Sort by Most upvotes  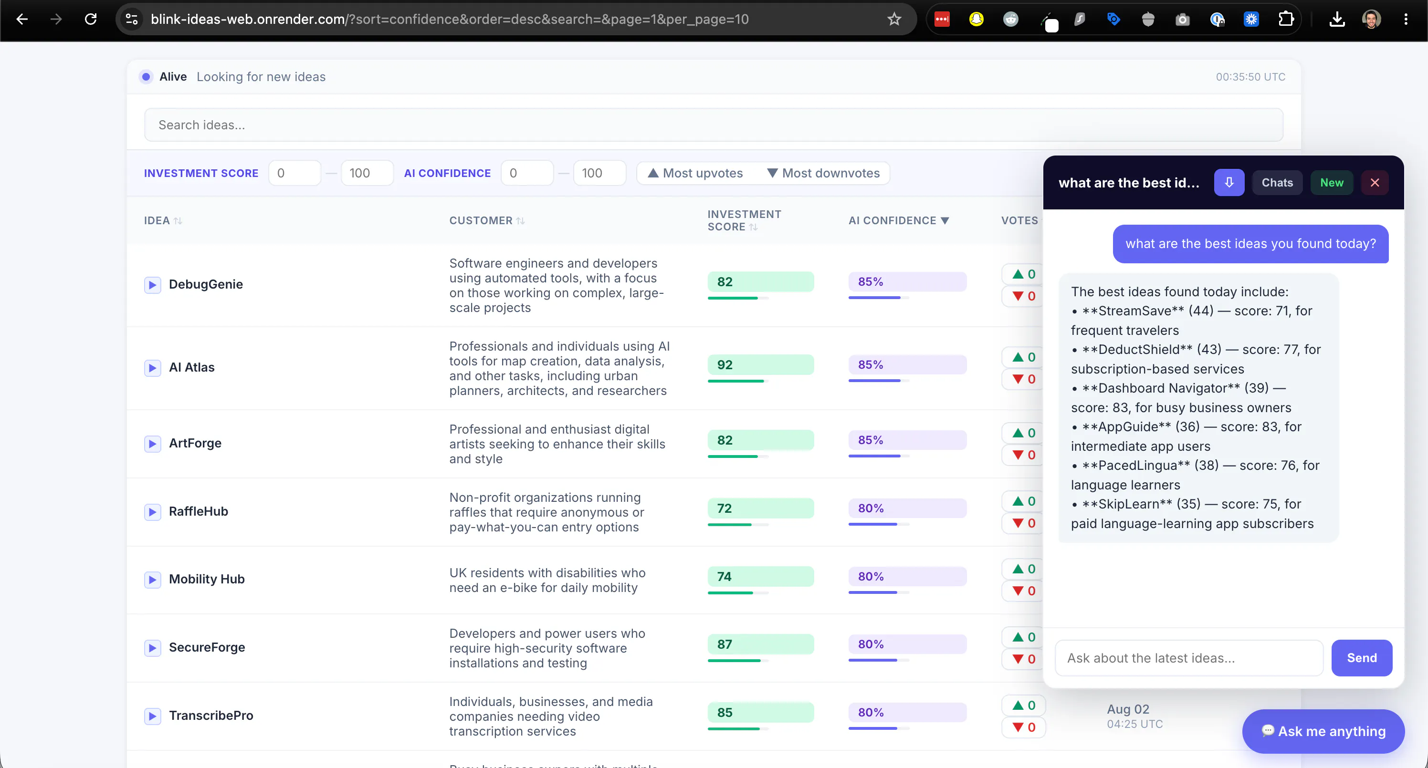(x=696, y=174)
